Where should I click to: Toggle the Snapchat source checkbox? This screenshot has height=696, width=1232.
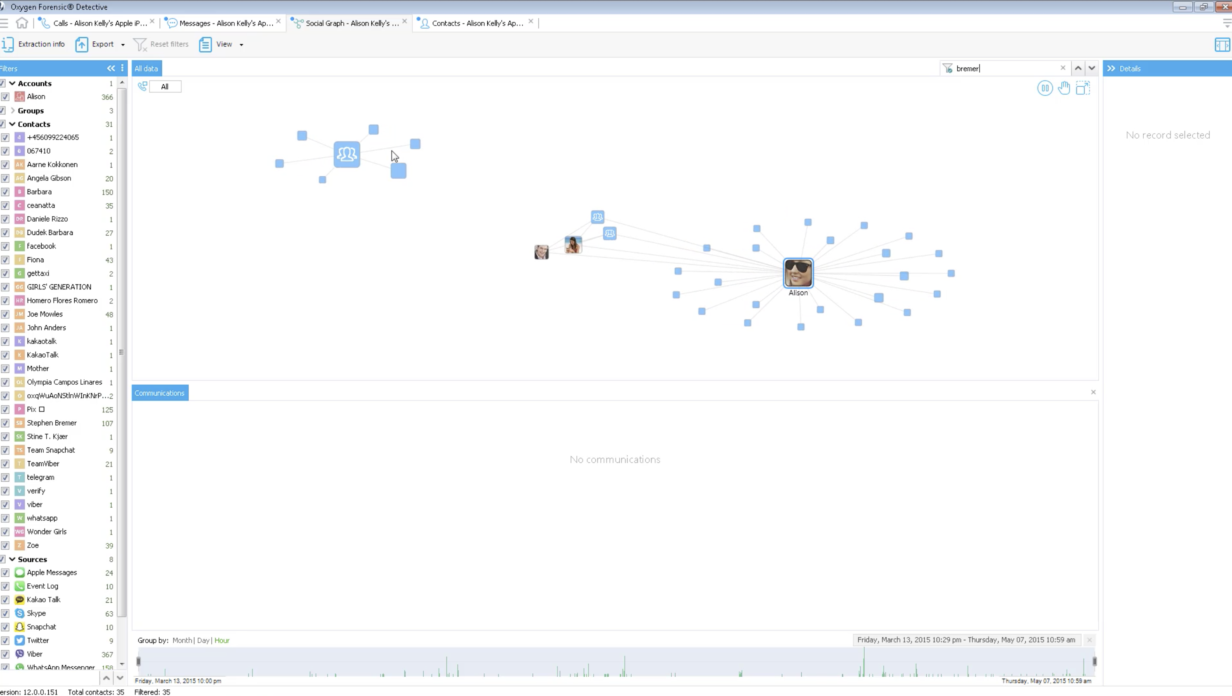pos(5,627)
